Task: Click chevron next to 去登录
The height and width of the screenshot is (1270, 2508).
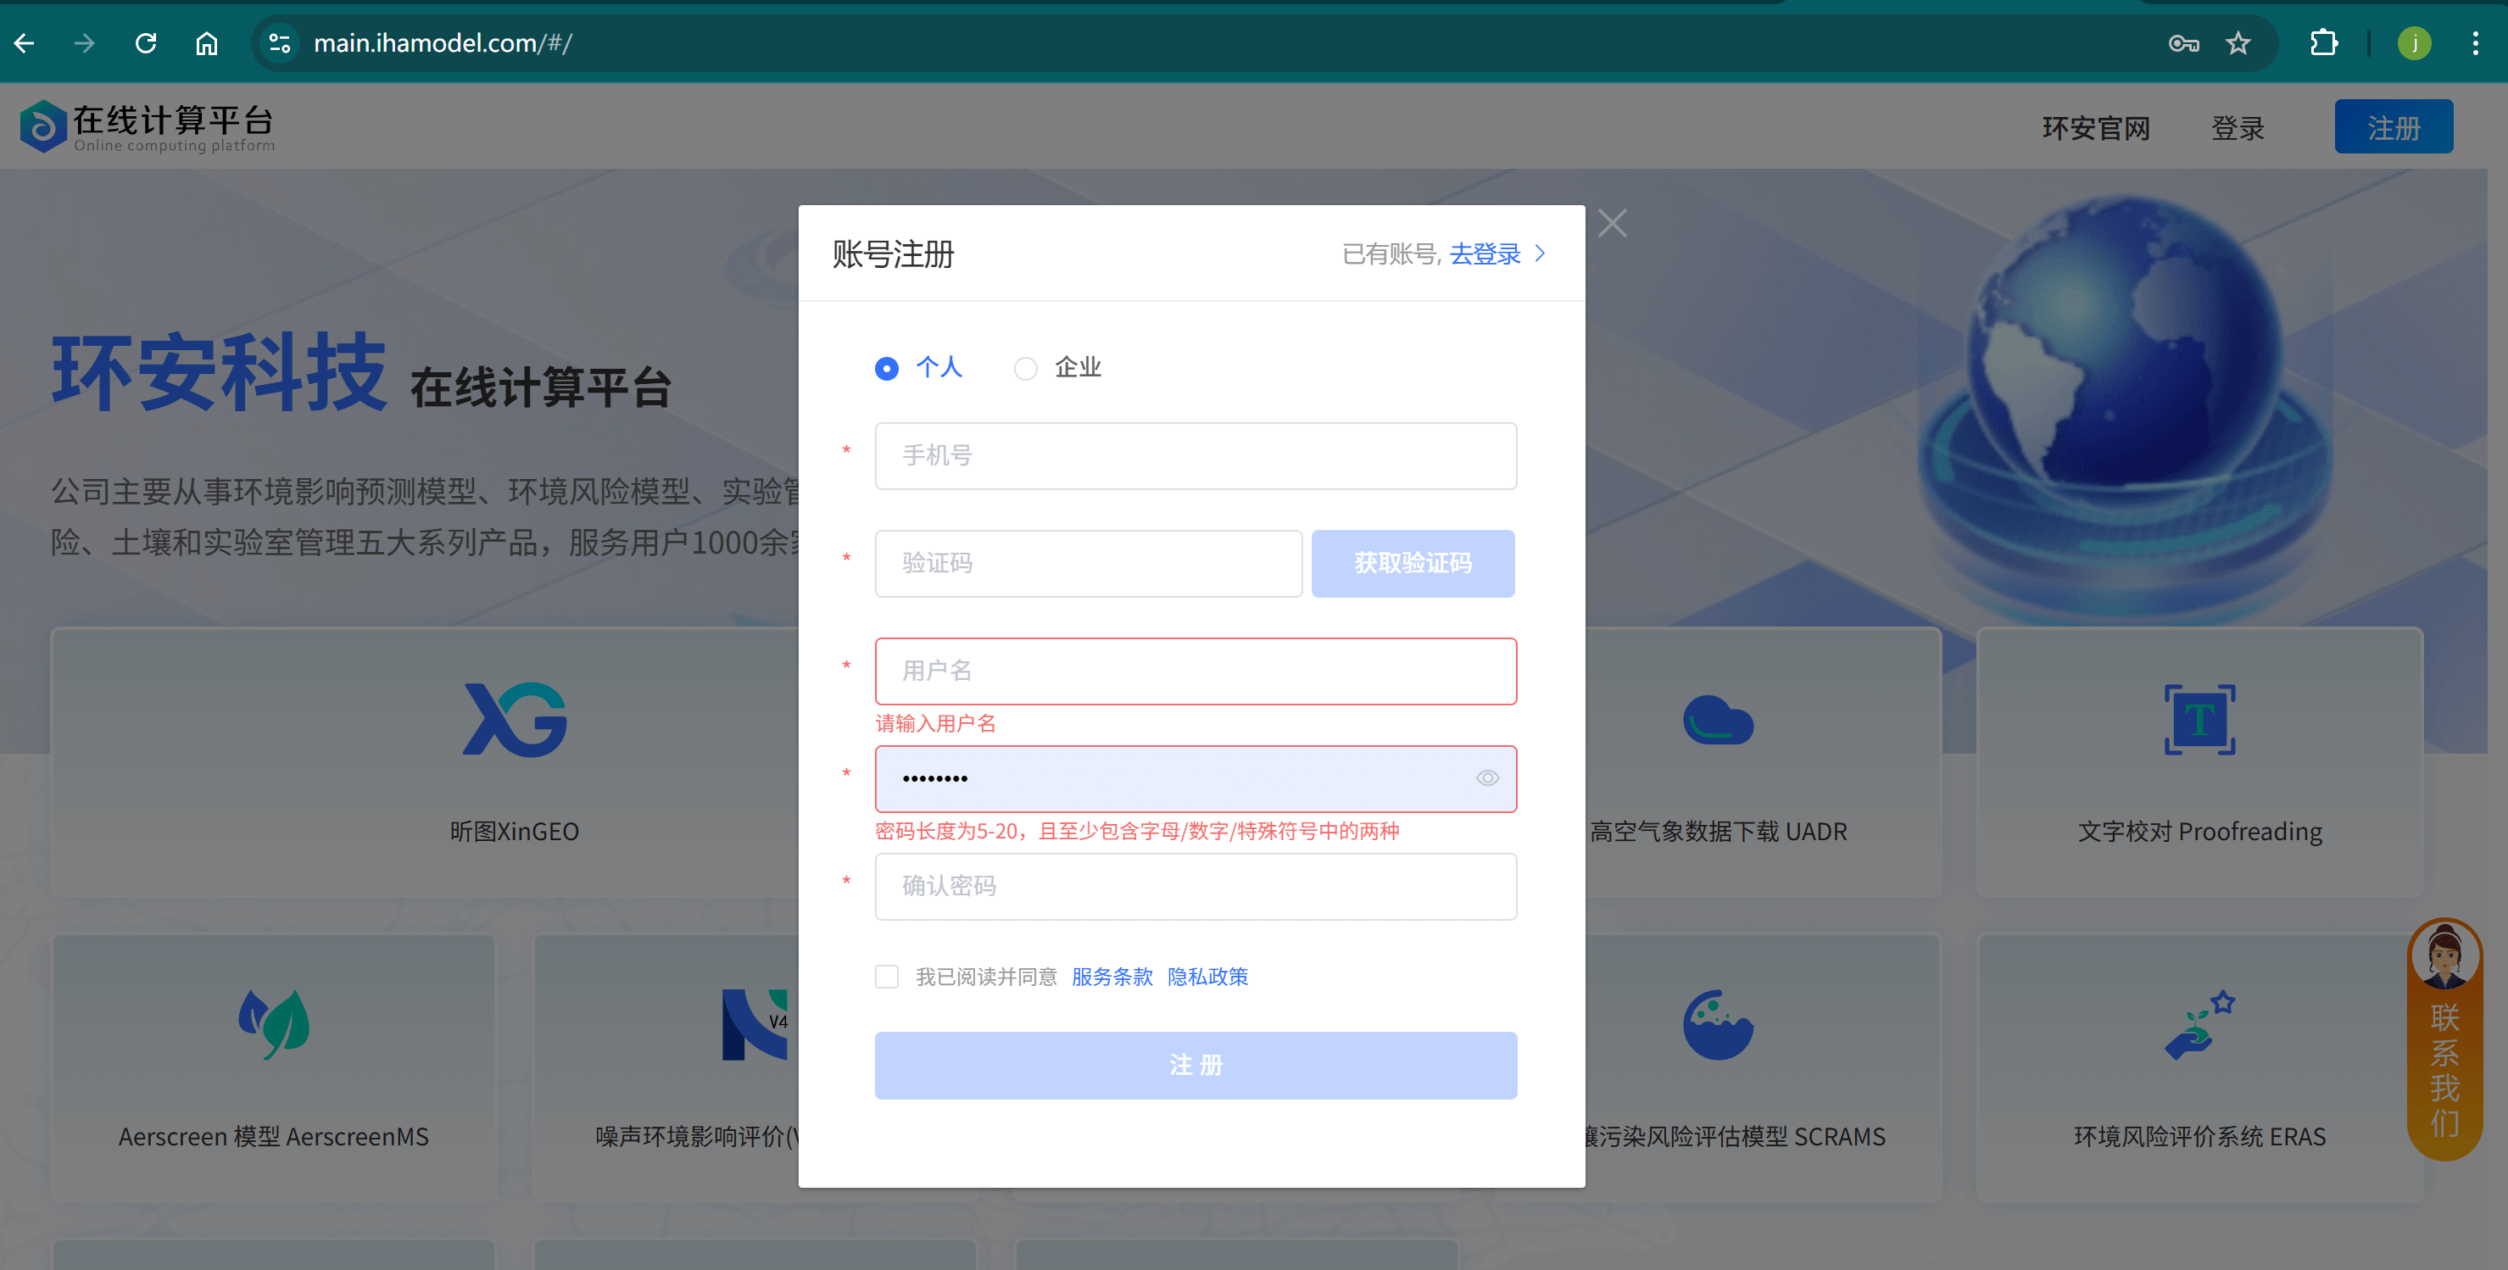Action: pos(1541,254)
